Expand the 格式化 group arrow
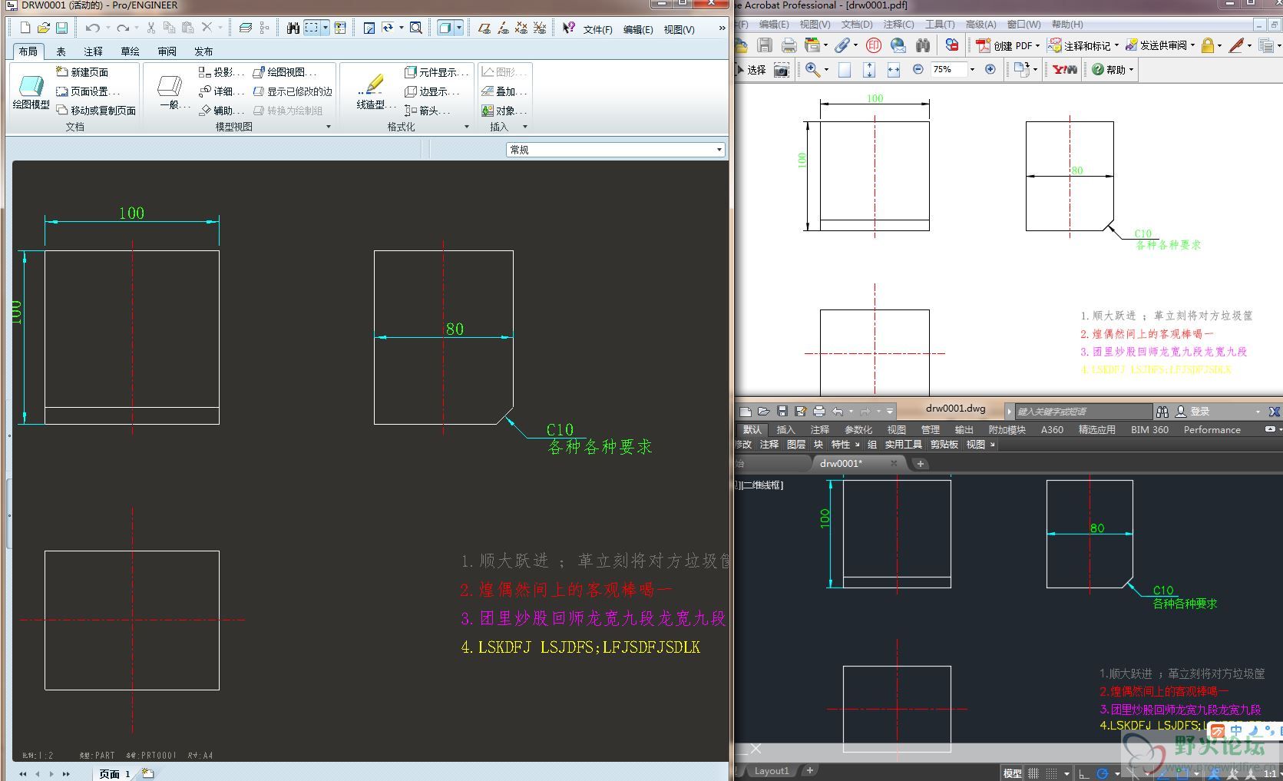Image resolution: width=1283 pixels, height=781 pixels. (x=467, y=127)
